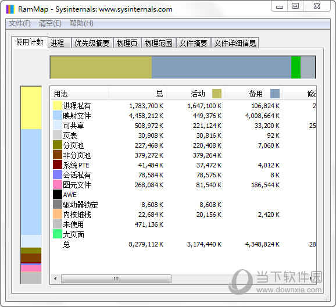Image resolution: width=336 pixels, height=307 pixels.
Task: Click the brown 非分页池 color swatch
Action: (x=58, y=155)
